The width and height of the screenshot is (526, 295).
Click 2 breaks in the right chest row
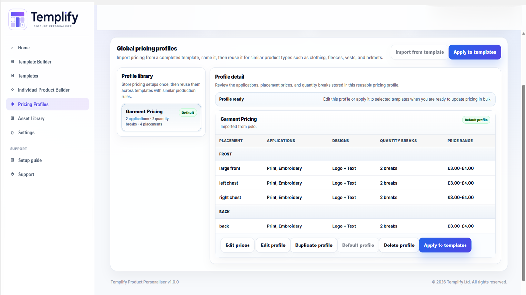tap(389, 197)
